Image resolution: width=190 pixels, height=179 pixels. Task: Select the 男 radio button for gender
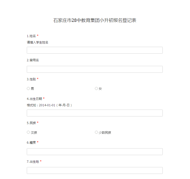[x=28, y=89]
